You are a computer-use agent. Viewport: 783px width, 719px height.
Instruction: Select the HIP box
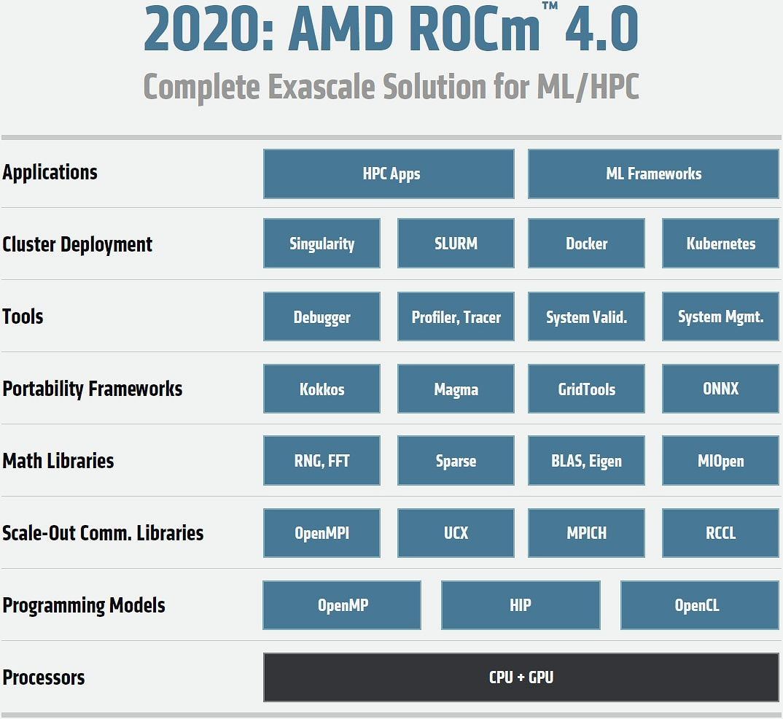[x=521, y=605]
